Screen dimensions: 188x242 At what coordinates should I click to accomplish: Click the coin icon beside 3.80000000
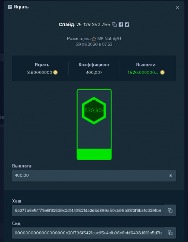(56, 73)
